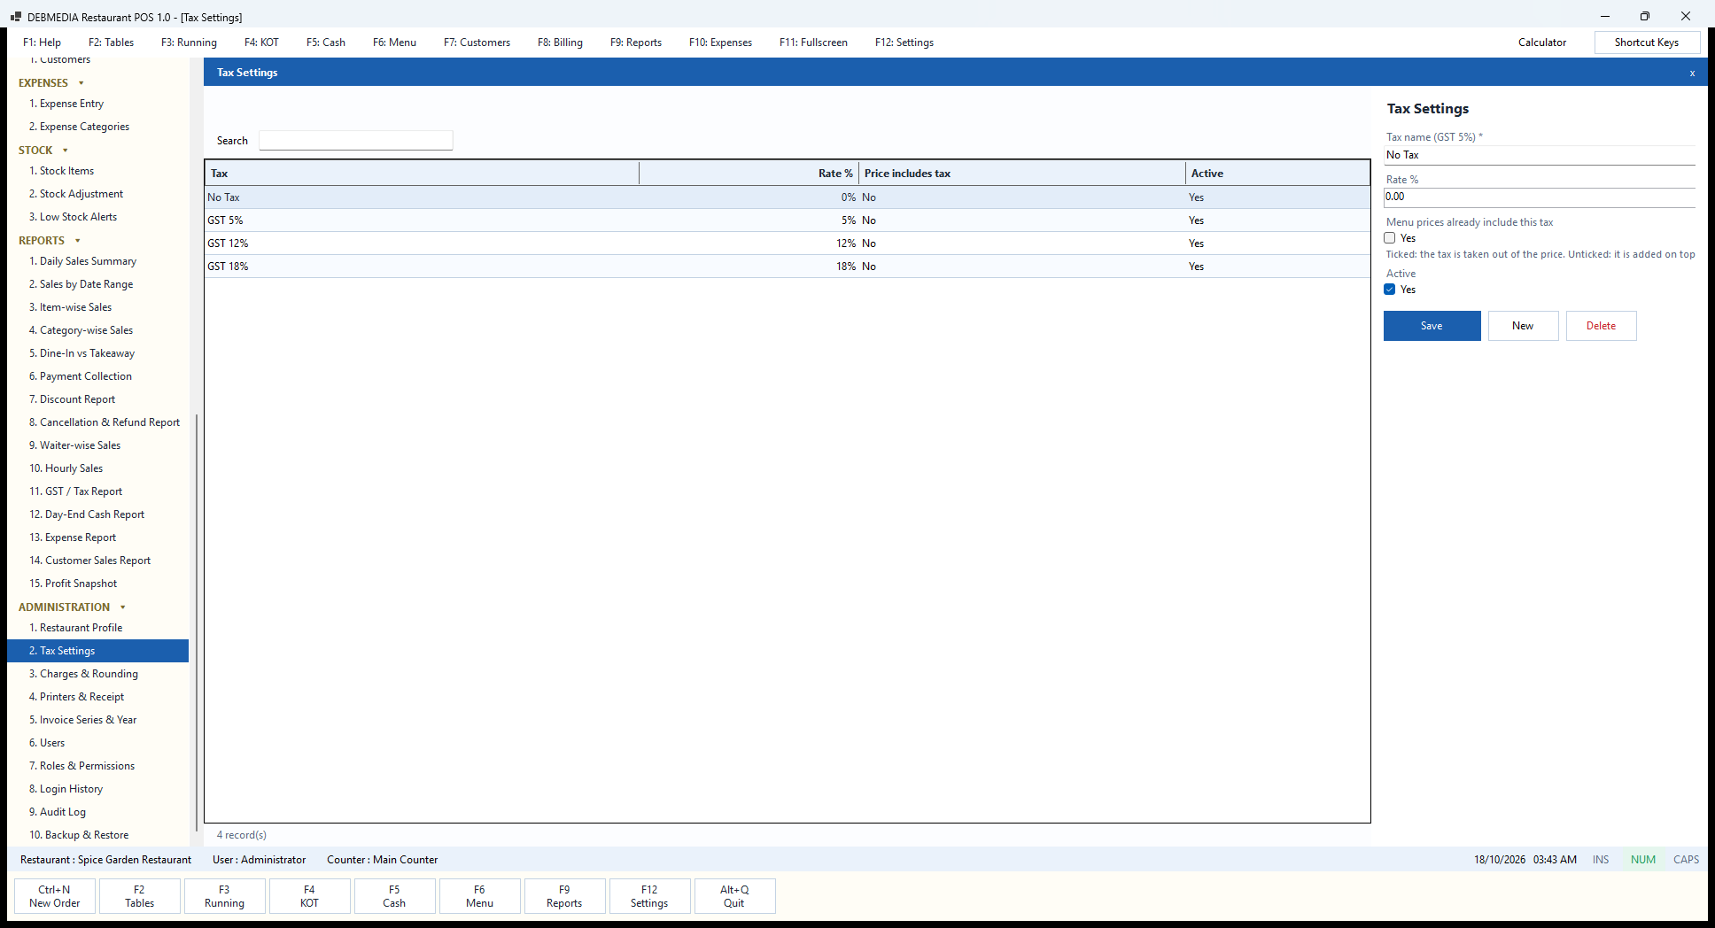Click the Ctrl+N New Order button
This screenshot has height=928, width=1715.
click(x=55, y=896)
